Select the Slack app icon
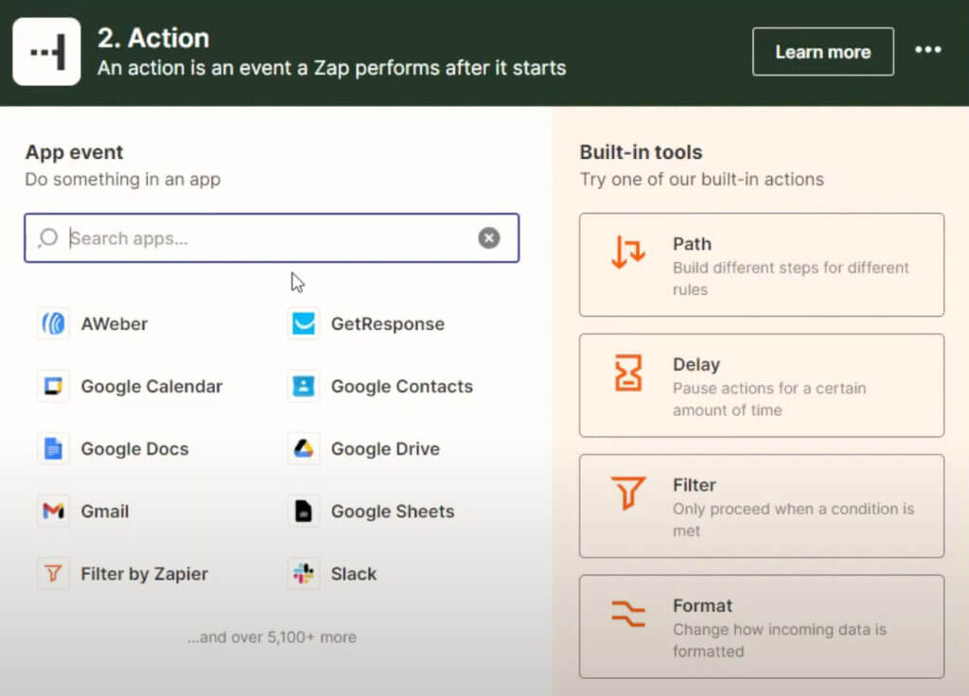Image resolution: width=969 pixels, height=696 pixels. point(303,574)
